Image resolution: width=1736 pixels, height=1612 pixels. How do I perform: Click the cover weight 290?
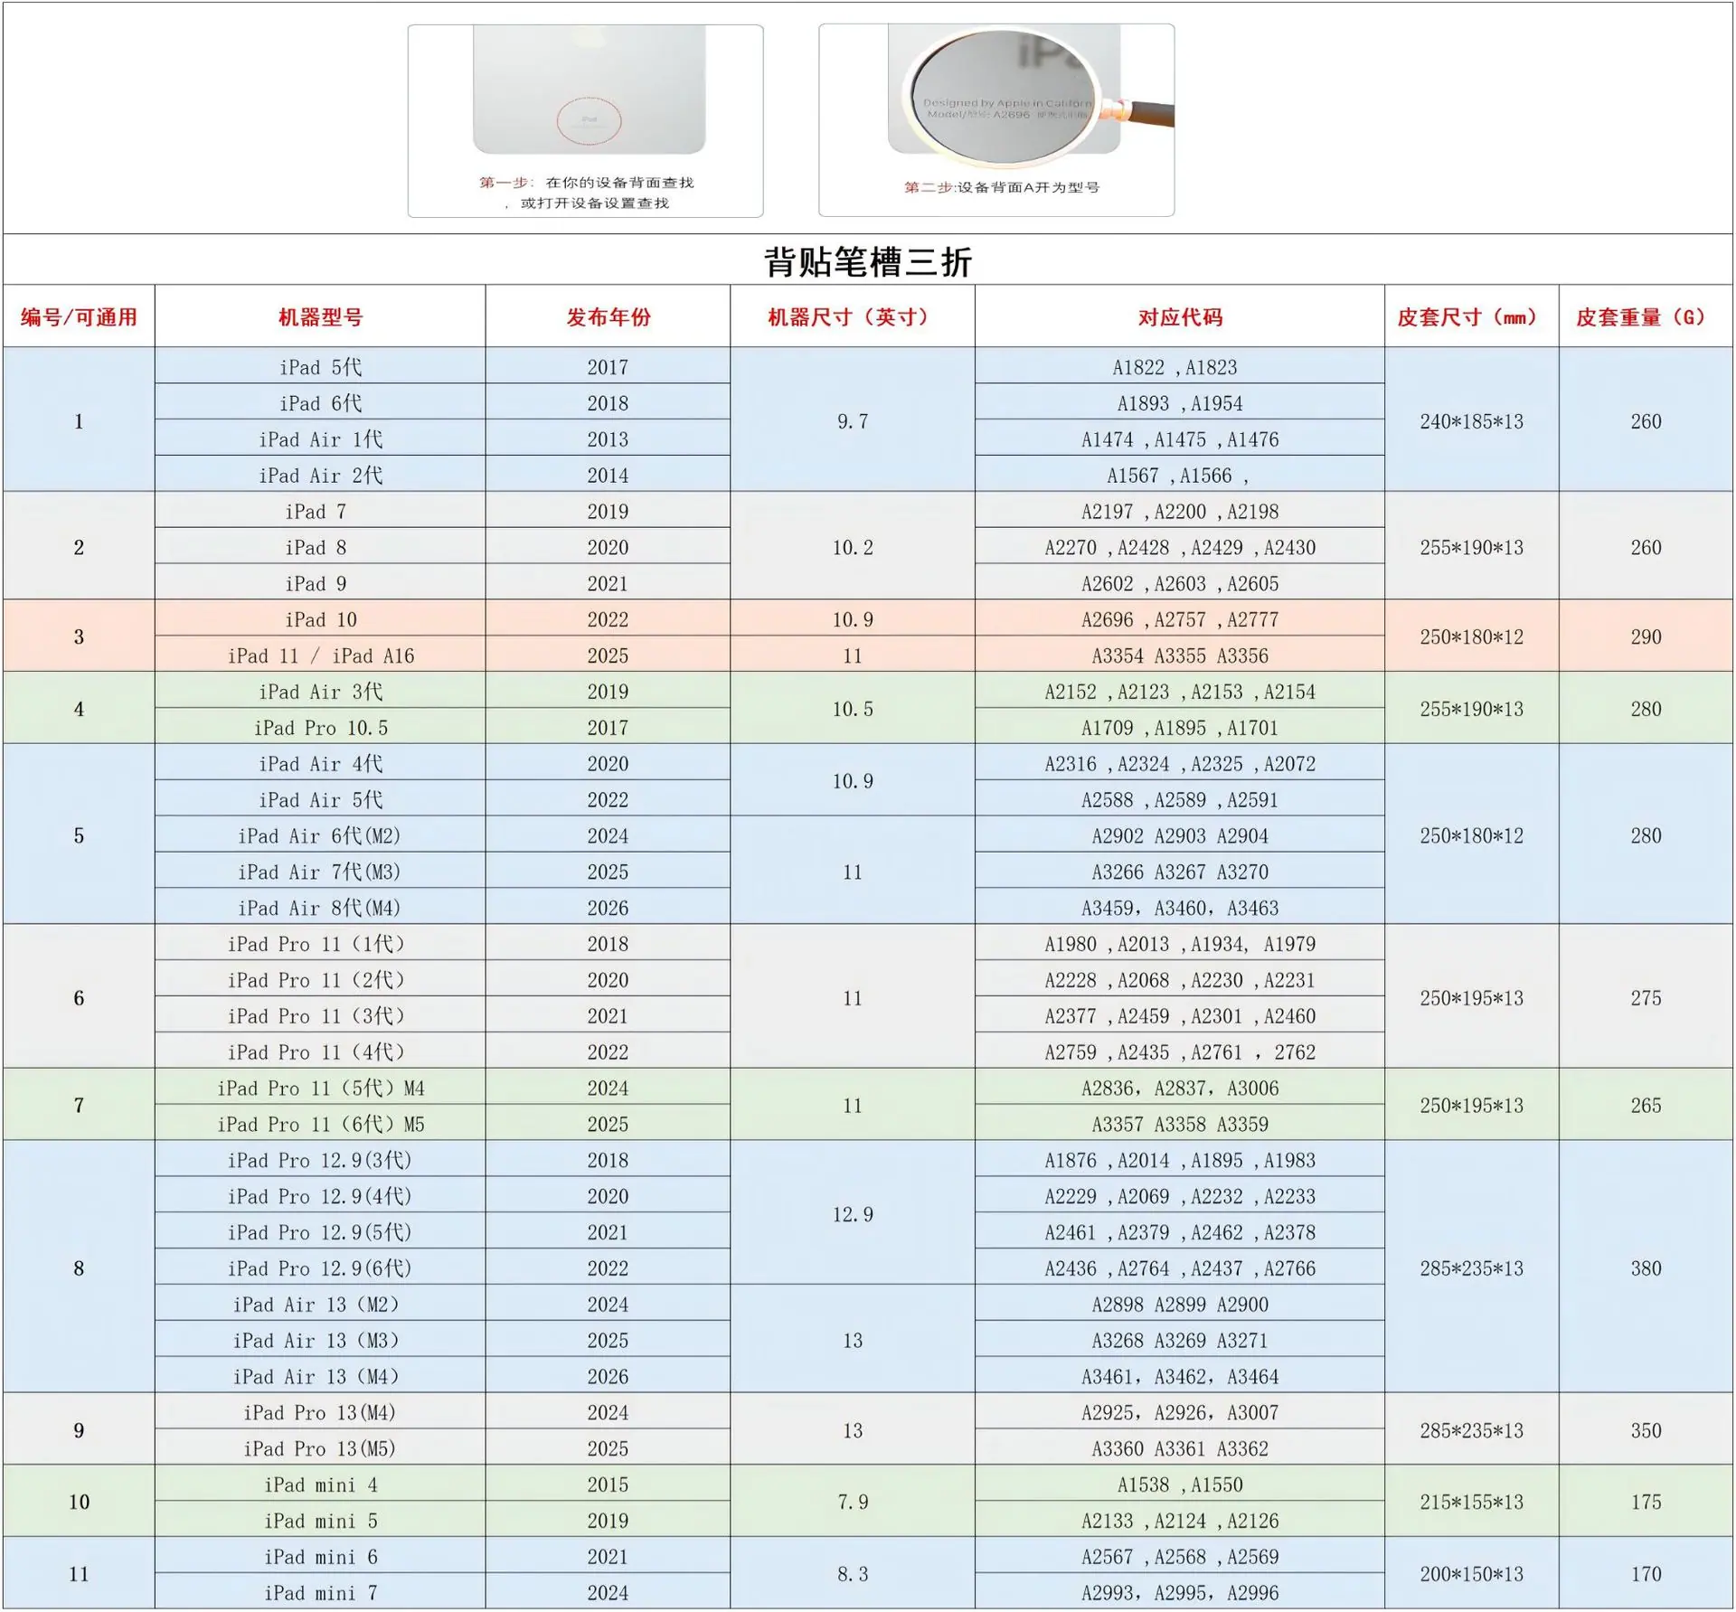click(x=1646, y=636)
